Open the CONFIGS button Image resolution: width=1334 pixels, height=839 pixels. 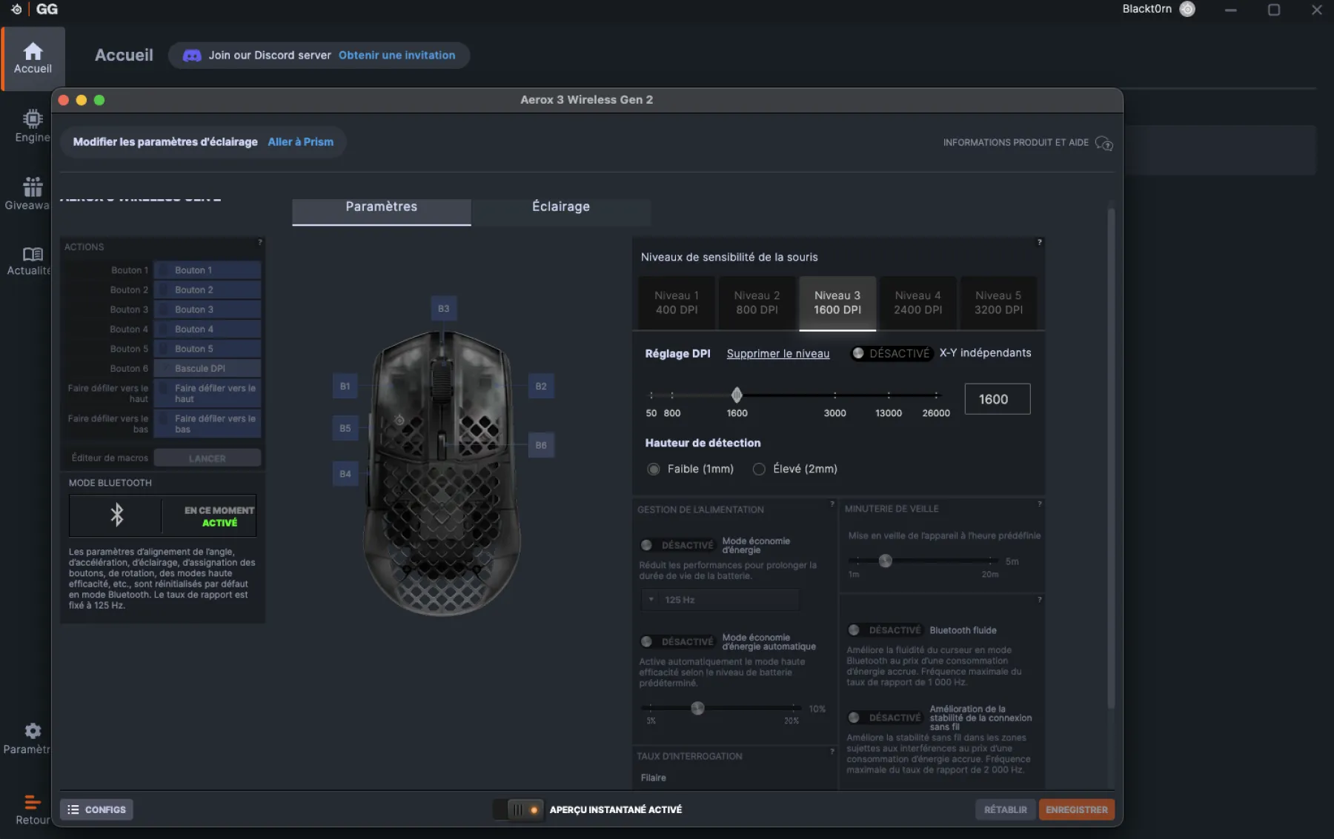coord(96,809)
